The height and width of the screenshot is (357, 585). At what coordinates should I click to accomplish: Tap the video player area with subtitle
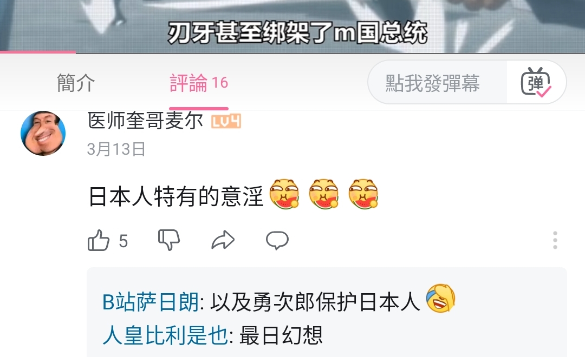point(292,25)
